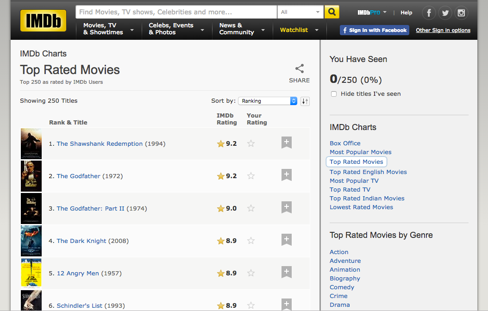Add The Godfather (1972) to watchlist
The image size is (488, 311).
coord(287,175)
